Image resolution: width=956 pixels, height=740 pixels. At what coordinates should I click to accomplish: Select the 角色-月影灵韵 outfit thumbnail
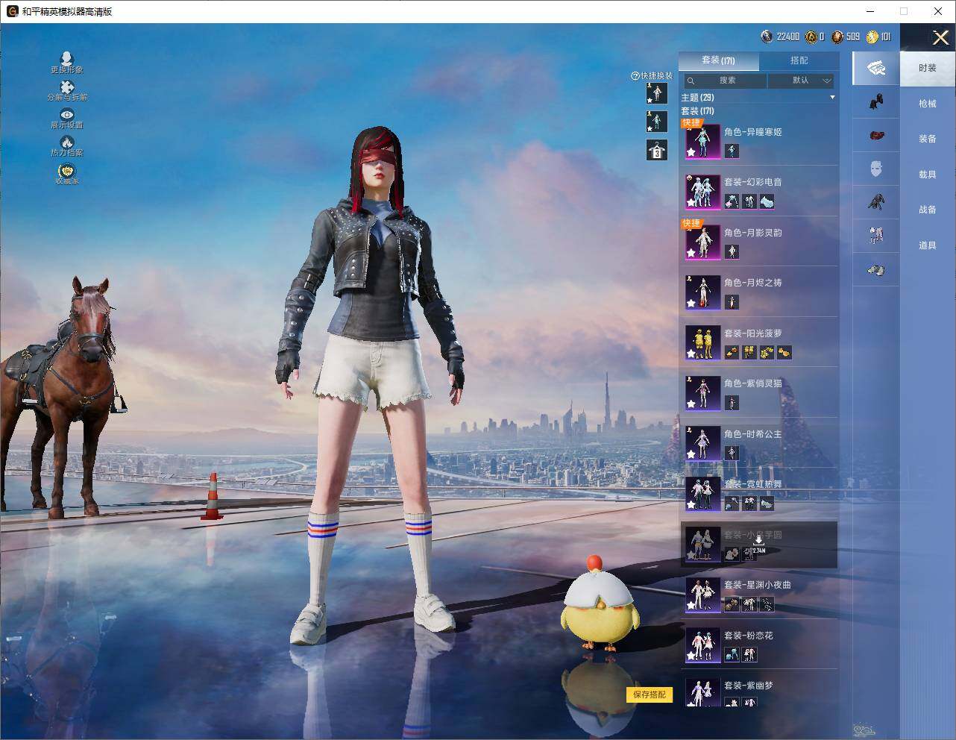coord(703,242)
